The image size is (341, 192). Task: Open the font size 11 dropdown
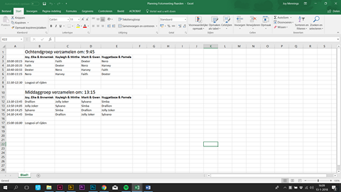pyautogui.click(x=79, y=19)
